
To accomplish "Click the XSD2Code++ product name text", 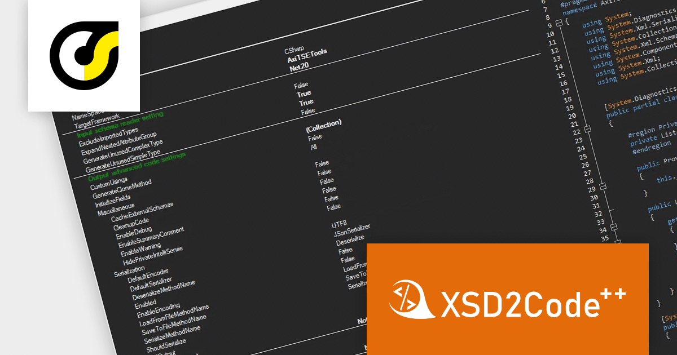I will click(534, 304).
